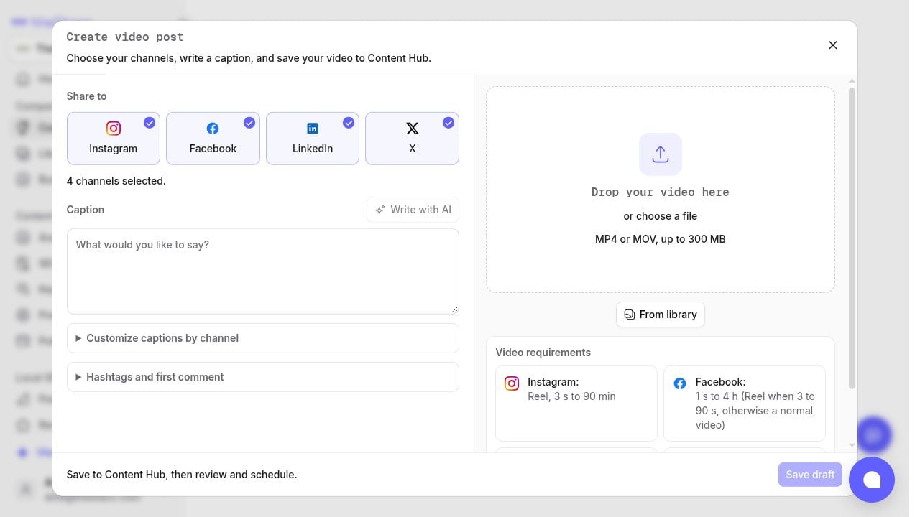Deselect the LinkedIn channel card
The width and height of the screenshot is (920, 517).
click(x=313, y=139)
